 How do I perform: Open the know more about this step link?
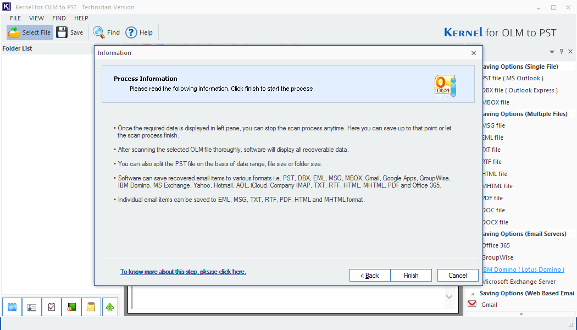183,272
